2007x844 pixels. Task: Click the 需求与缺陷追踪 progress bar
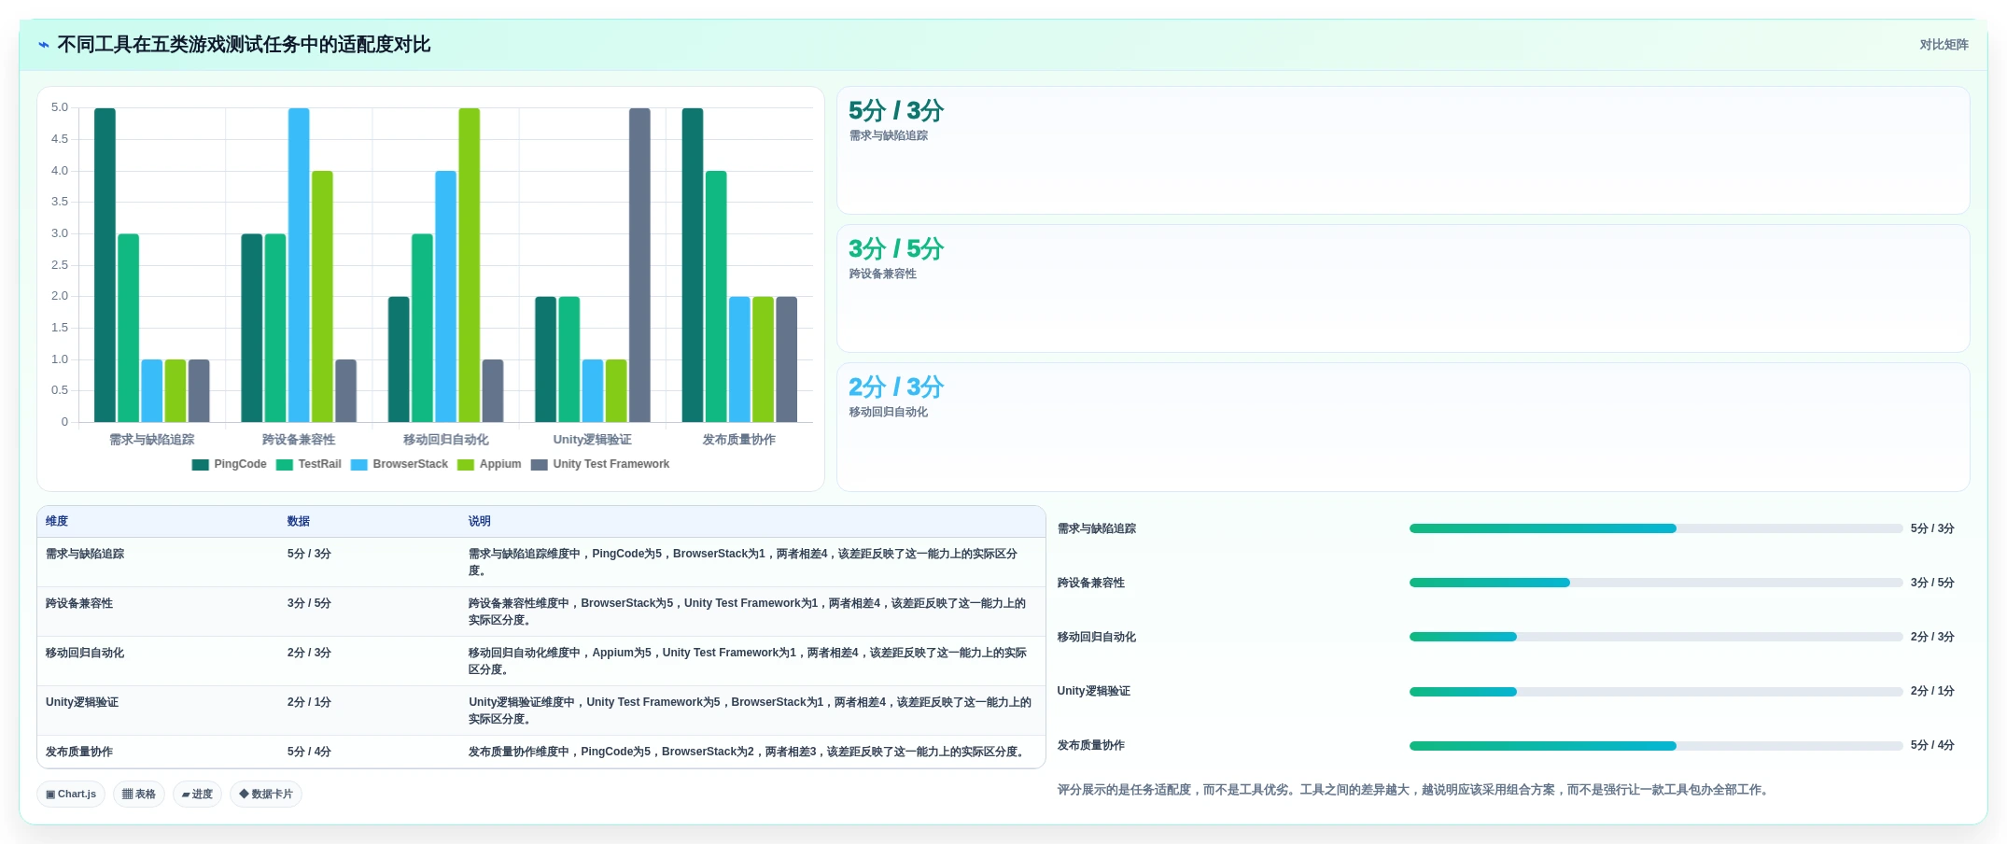pos(1655,528)
